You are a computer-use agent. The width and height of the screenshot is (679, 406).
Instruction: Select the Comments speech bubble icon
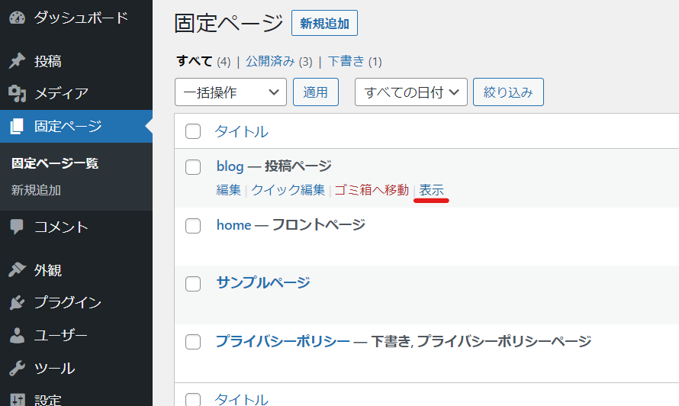(17, 227)
